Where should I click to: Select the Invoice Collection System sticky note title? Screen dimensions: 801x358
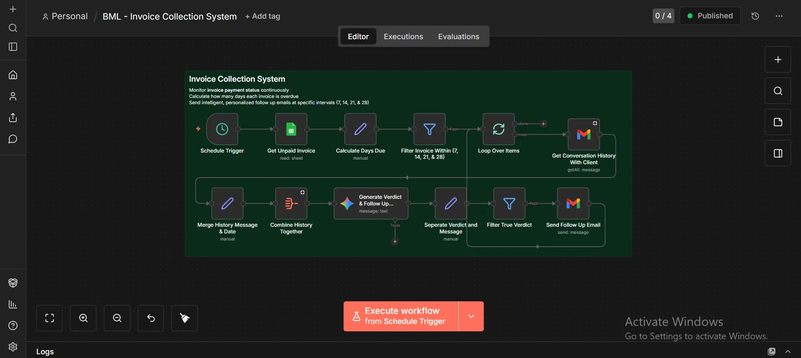click(237, 79)
